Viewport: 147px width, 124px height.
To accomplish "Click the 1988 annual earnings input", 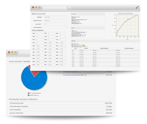I will coord(51,55).
